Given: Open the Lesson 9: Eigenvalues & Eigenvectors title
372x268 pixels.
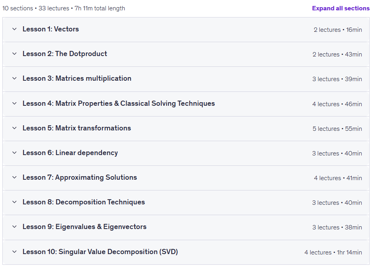Looking at the screenshot, I should coord(84,227).
